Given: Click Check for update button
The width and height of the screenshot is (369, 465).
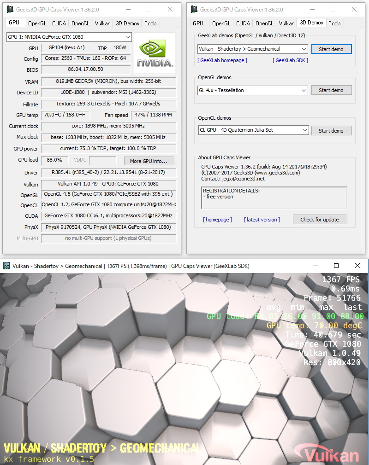Looking at the screenshot, I should pyautogui.click(x=320, y=220).
